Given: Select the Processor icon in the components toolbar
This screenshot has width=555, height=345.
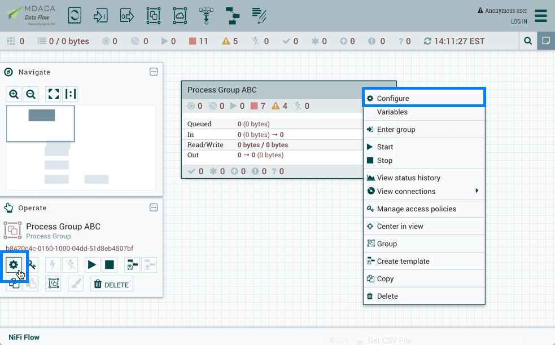Looking at the screenshot, I should tap(74, 15).
